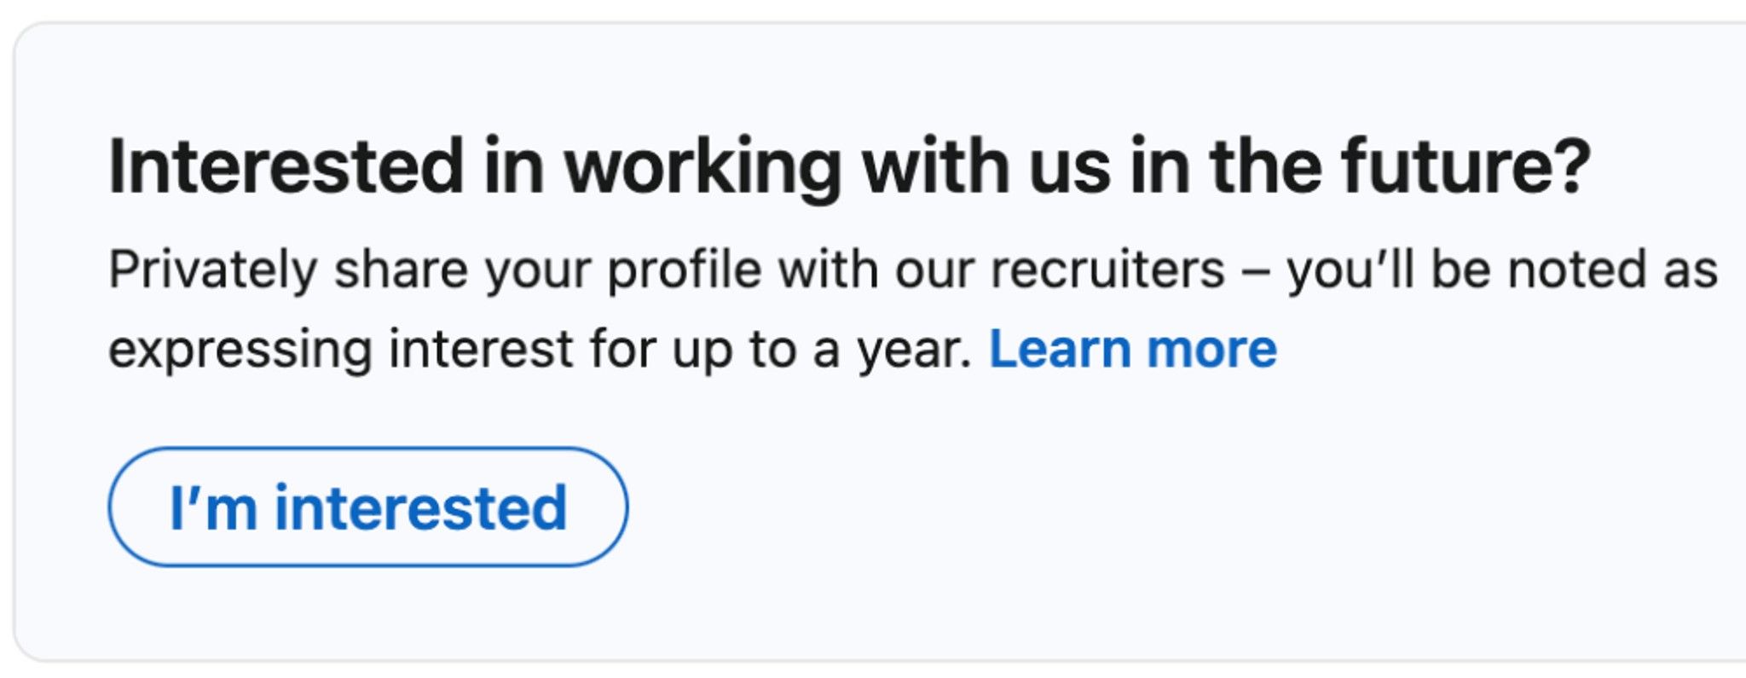Click the phrase you'll be noted as
This screenshot has height=678, width=1746.
1501,270
